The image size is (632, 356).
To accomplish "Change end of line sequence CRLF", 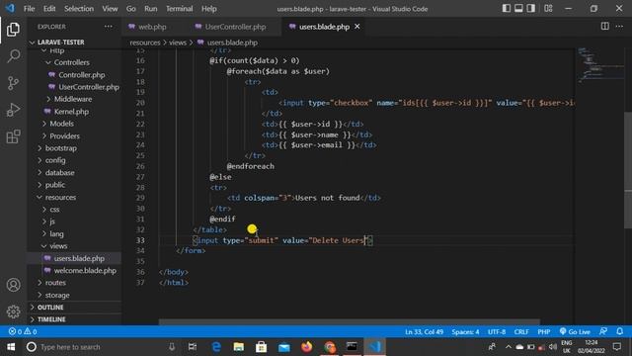I will pos(521,332).
